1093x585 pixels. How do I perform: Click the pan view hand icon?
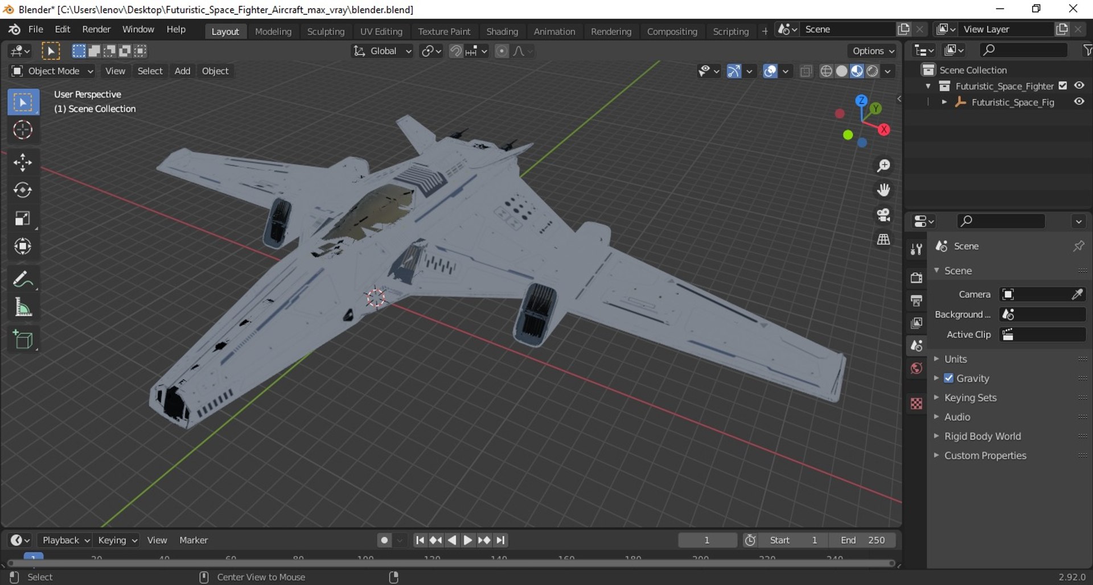[884, 190]
